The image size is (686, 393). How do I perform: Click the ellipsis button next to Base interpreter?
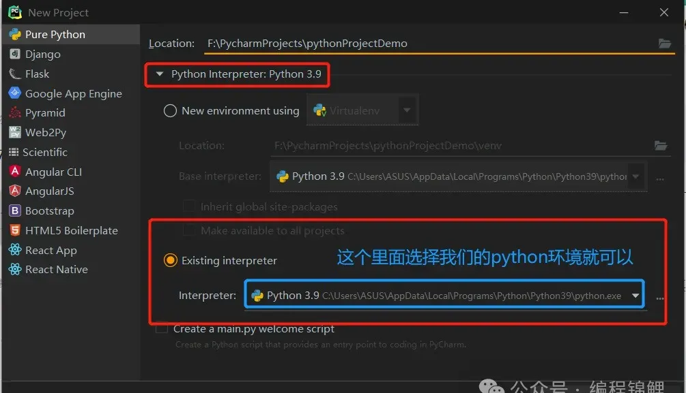[x=660, y=178]
